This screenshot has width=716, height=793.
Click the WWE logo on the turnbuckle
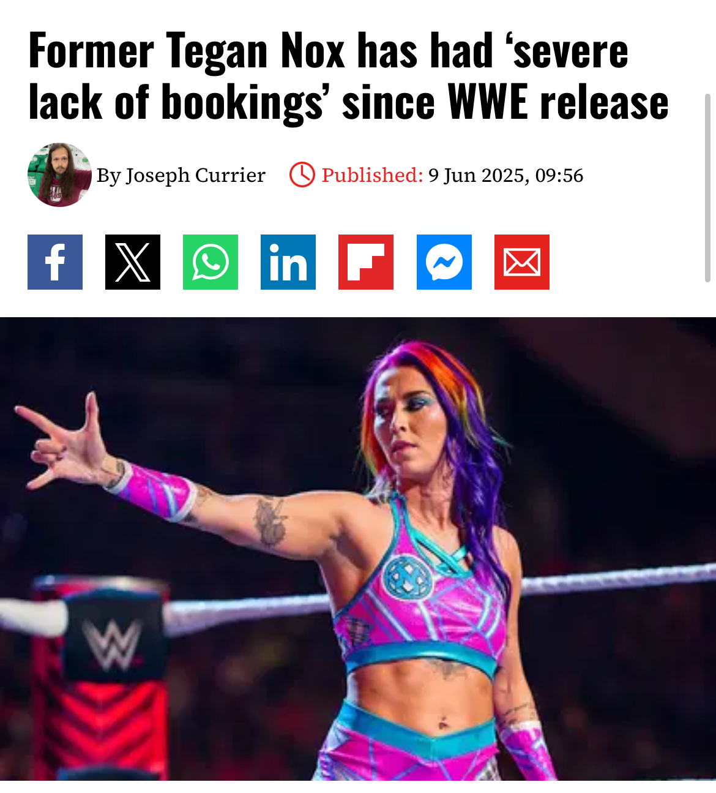(x=113, y=644)
